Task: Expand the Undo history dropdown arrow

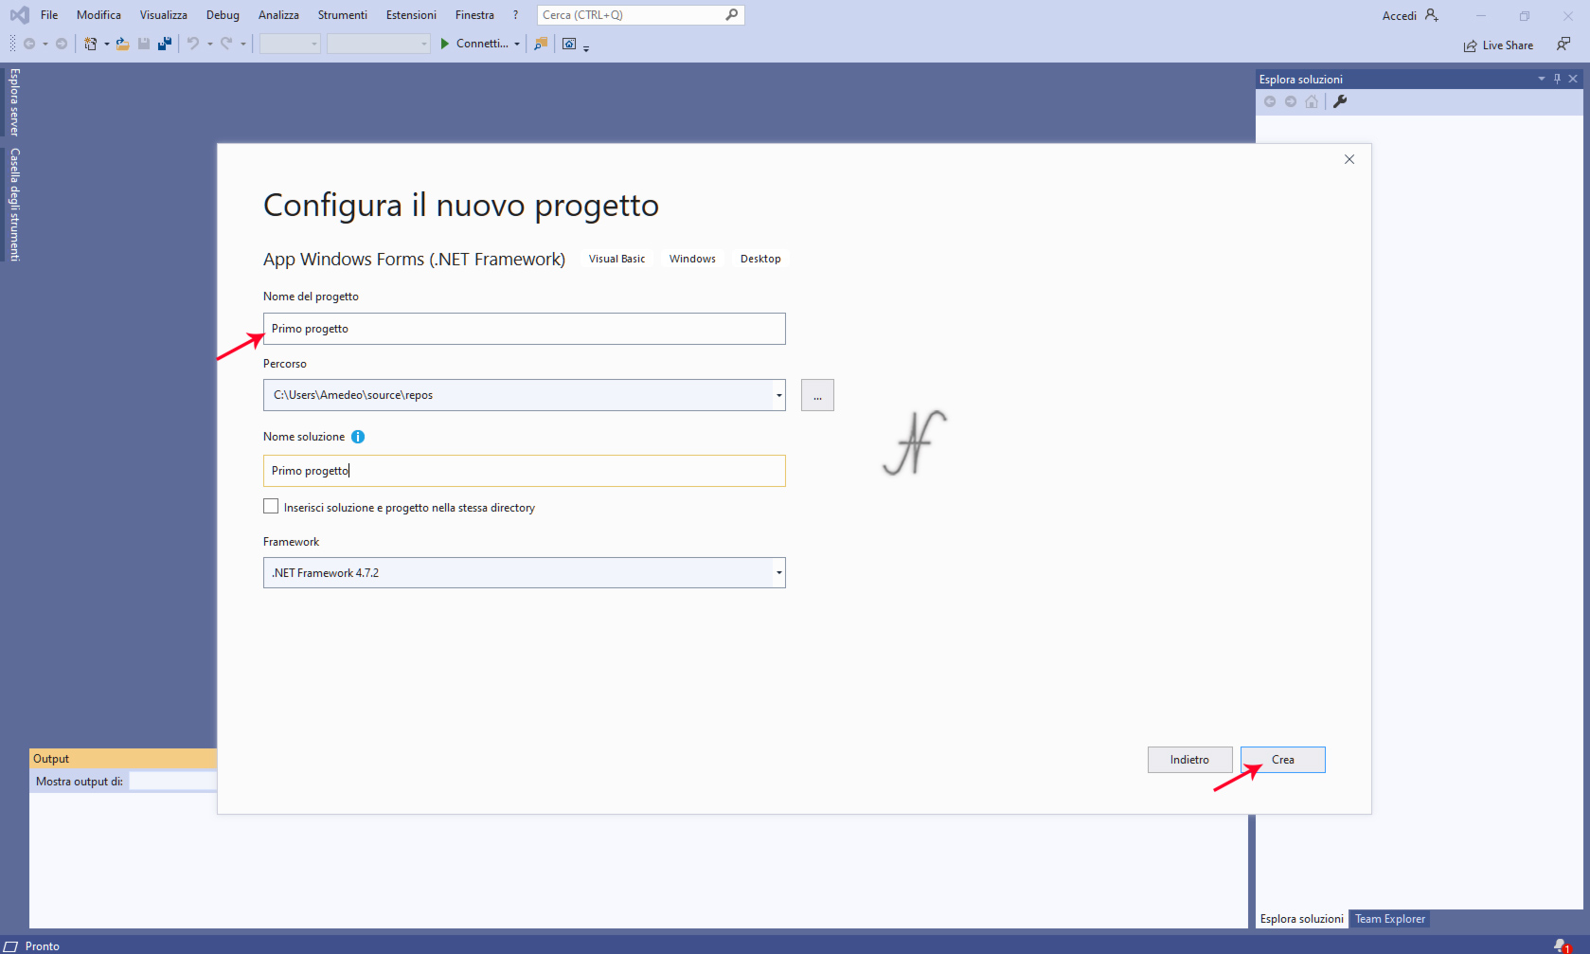Action: click(x=209, y=44)
